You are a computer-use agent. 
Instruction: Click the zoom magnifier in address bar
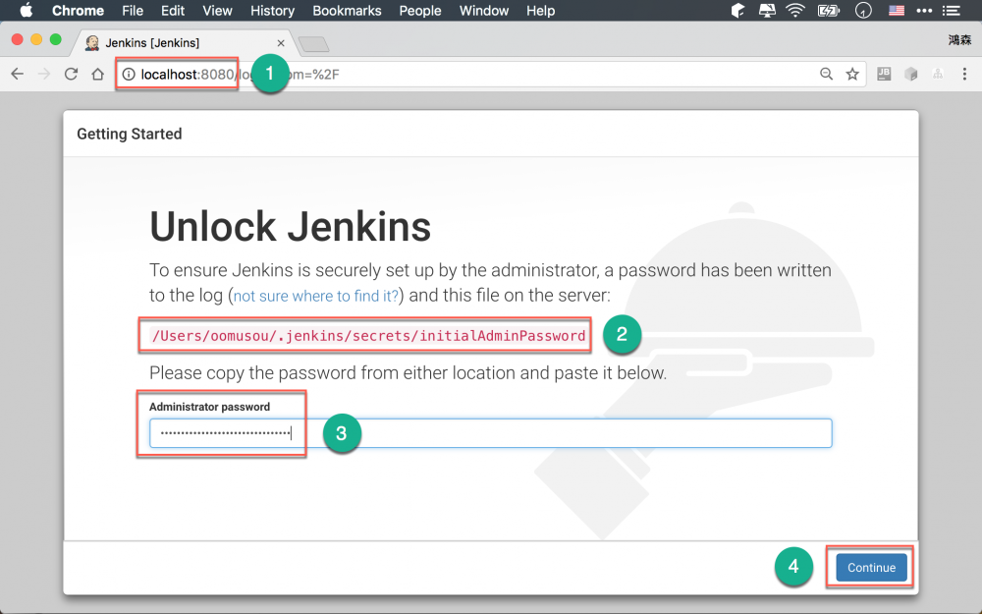tap(826, 74)
